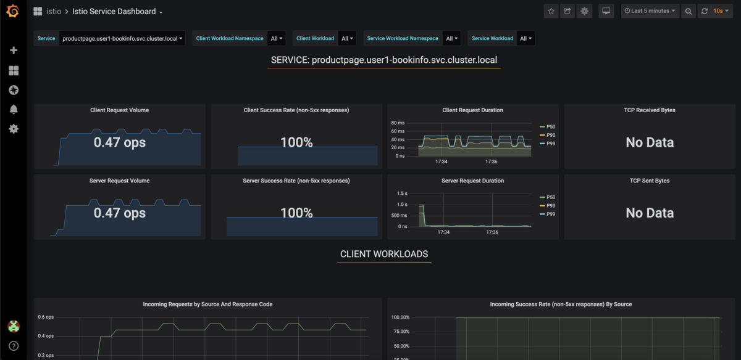Click the 100% Server Success Rate value
Image resolution: width=741 pixels, height=360 pixels.
pos(296,213)
